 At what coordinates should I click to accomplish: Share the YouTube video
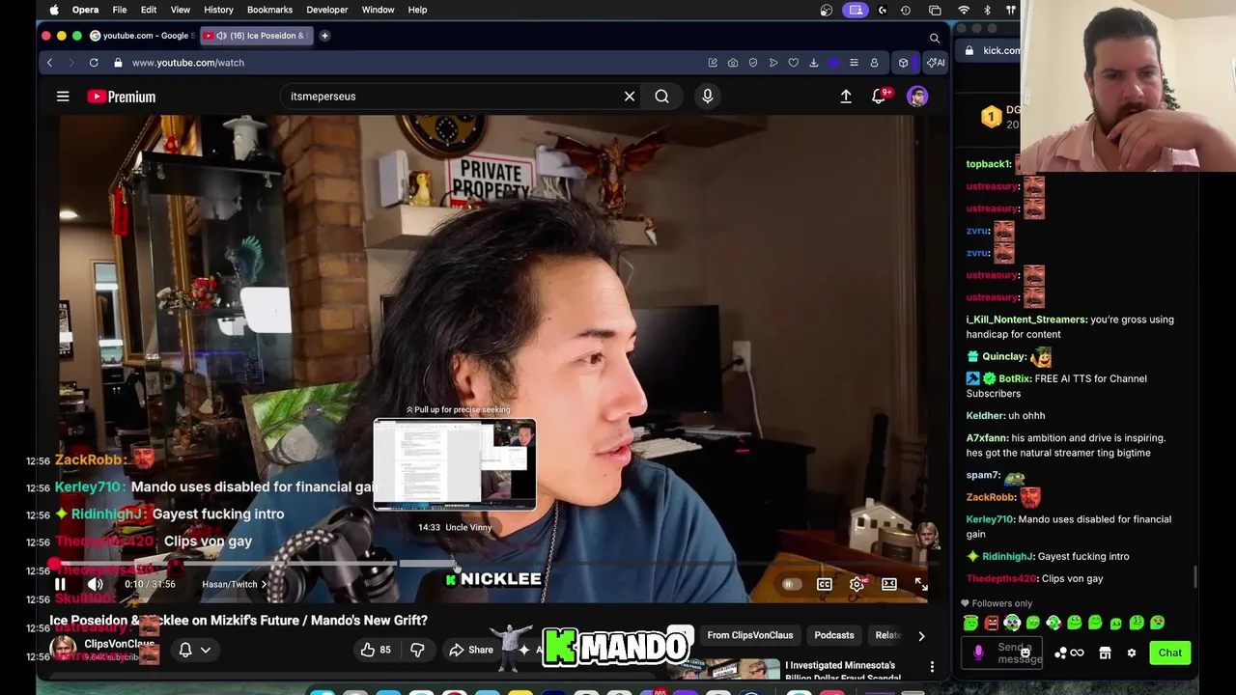pyautogui.click(x=471, y=650)
